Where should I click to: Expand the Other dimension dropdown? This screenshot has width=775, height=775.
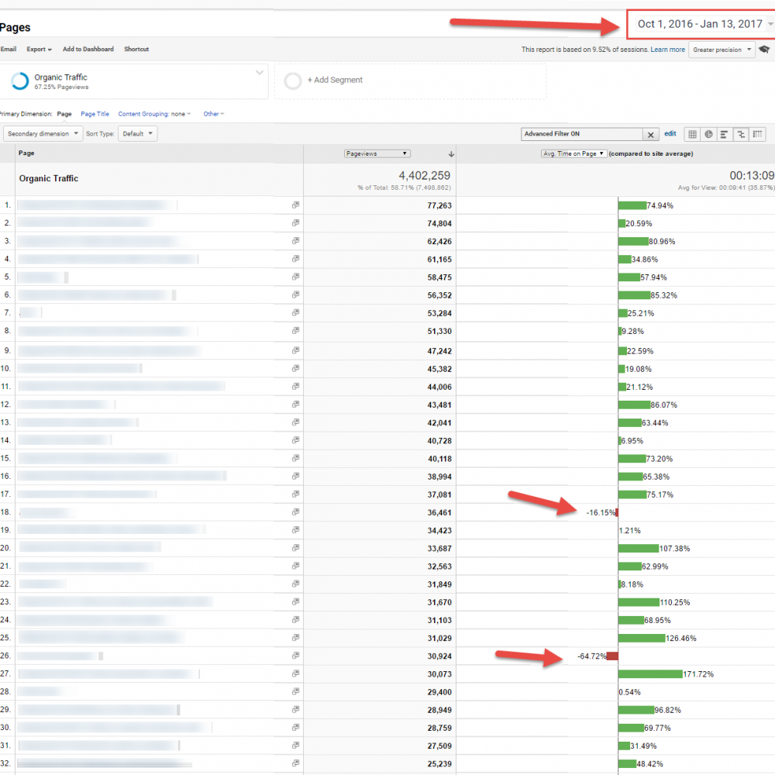pos(214,114)
